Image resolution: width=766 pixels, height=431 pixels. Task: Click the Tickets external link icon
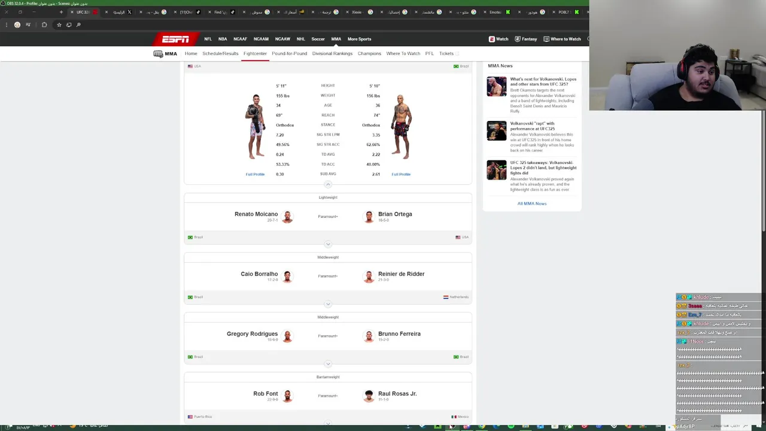point(457,54)
